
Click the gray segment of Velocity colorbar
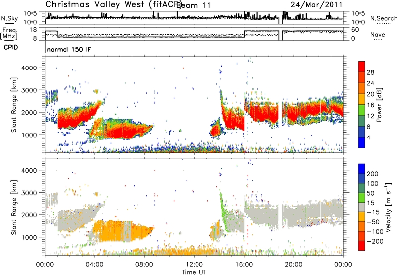tap(362, 207)
